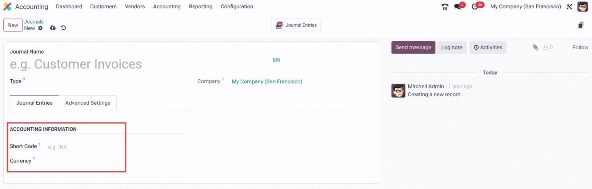The width and height of the screenshot is (592, 189).
Task: Open the VoIP phone icon in the top bar
Action: coord(445,7)
